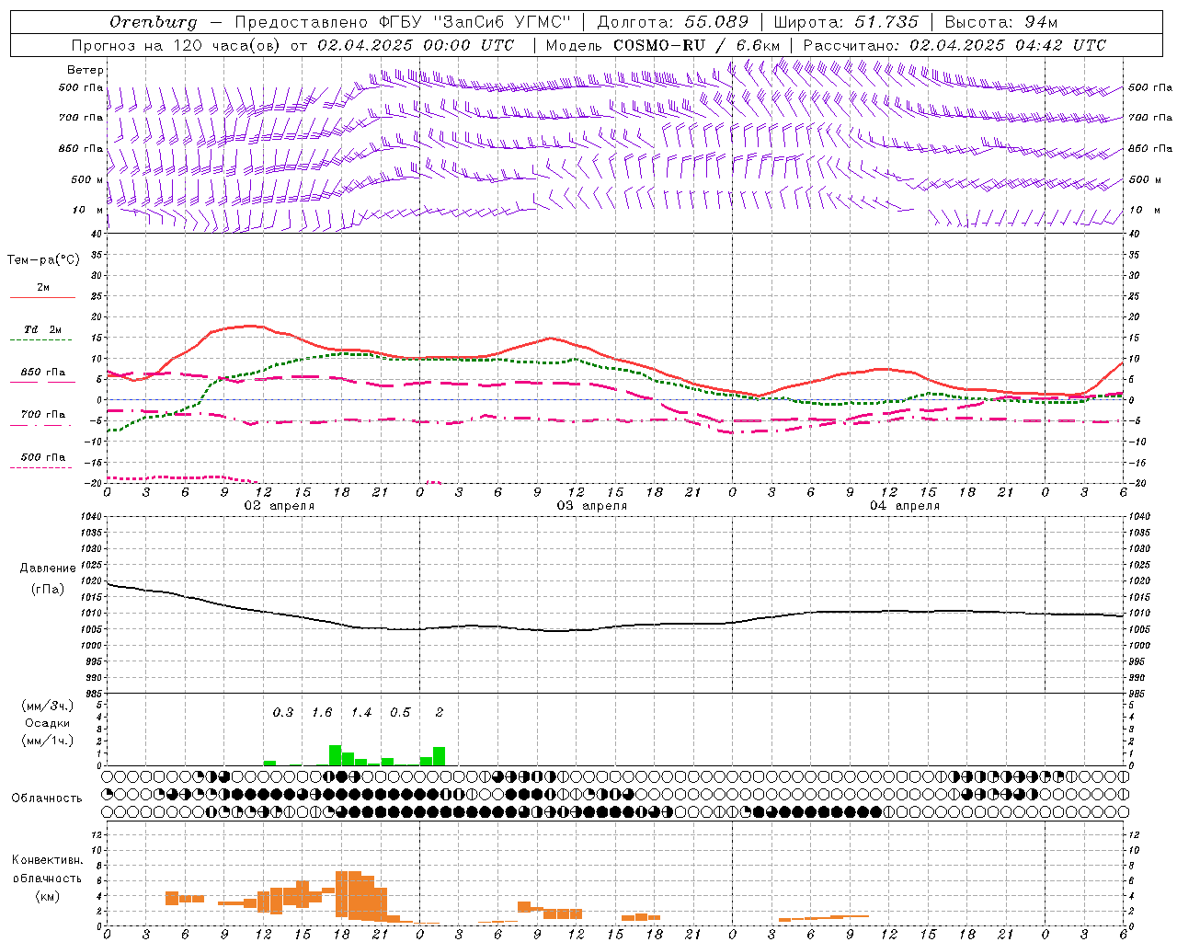The height and width of the screenshot is (942, 1177).
Task: Click the Осадки precipitation label
Action: click(x=47, y=723)
